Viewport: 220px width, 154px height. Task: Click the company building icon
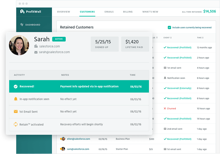click(36, 46)
